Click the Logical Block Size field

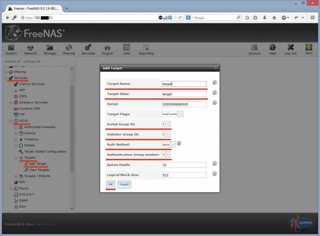click(184, 175)
